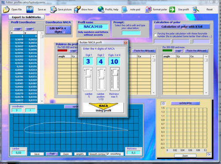Click the Digits 3 et 4 box showing 10
Image resolution: width=221 pixels, height=164 pixels.
click(x=114, y=61)
